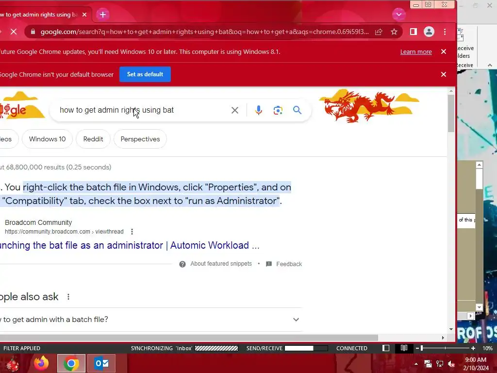
Task: Close the 'how to get admin rights' tab
Action: click(x=84, y=15)
